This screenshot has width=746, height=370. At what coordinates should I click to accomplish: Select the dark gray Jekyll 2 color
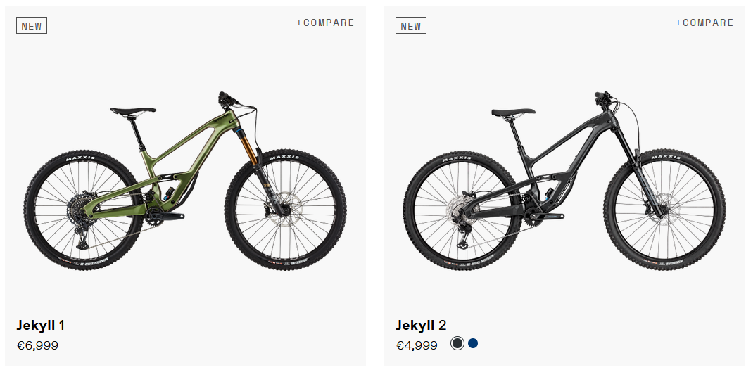[x=457, y=343]
